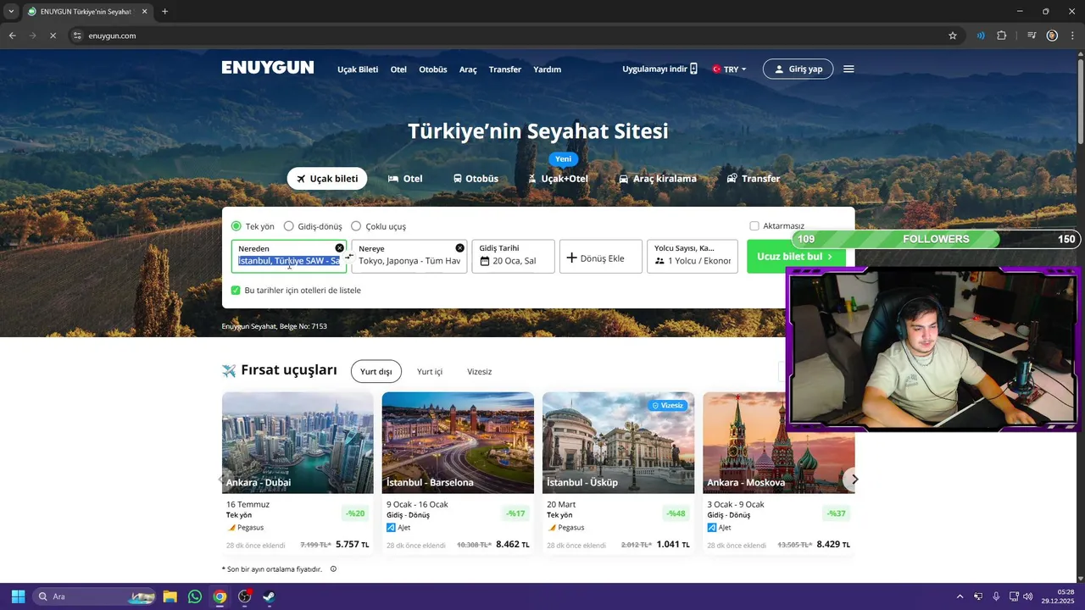The height and width of the screenshot is (610, 1085).
Task: Open the İstanbul - Üsküp deal card
Action: coord(618,473)
